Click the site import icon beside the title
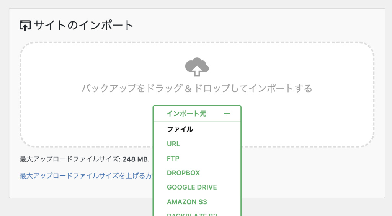The image size is (392, 216). 25,26
